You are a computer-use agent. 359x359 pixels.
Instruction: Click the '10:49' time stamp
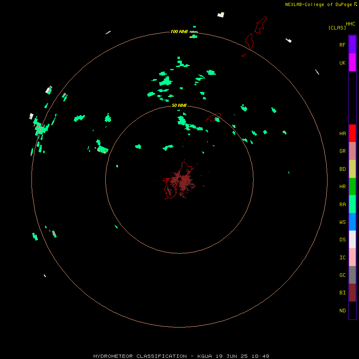(260, 356)
